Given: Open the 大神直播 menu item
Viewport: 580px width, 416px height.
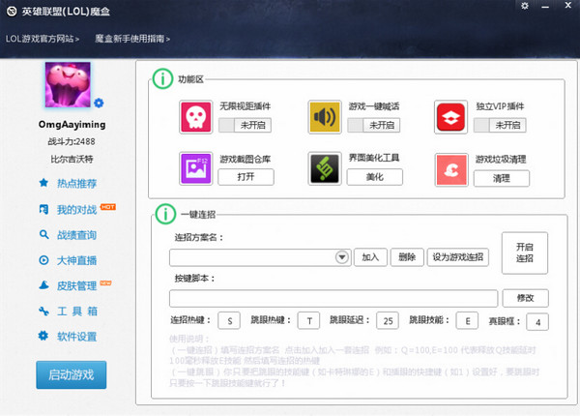Looking at the screenshot, I should tap(76, 260).
